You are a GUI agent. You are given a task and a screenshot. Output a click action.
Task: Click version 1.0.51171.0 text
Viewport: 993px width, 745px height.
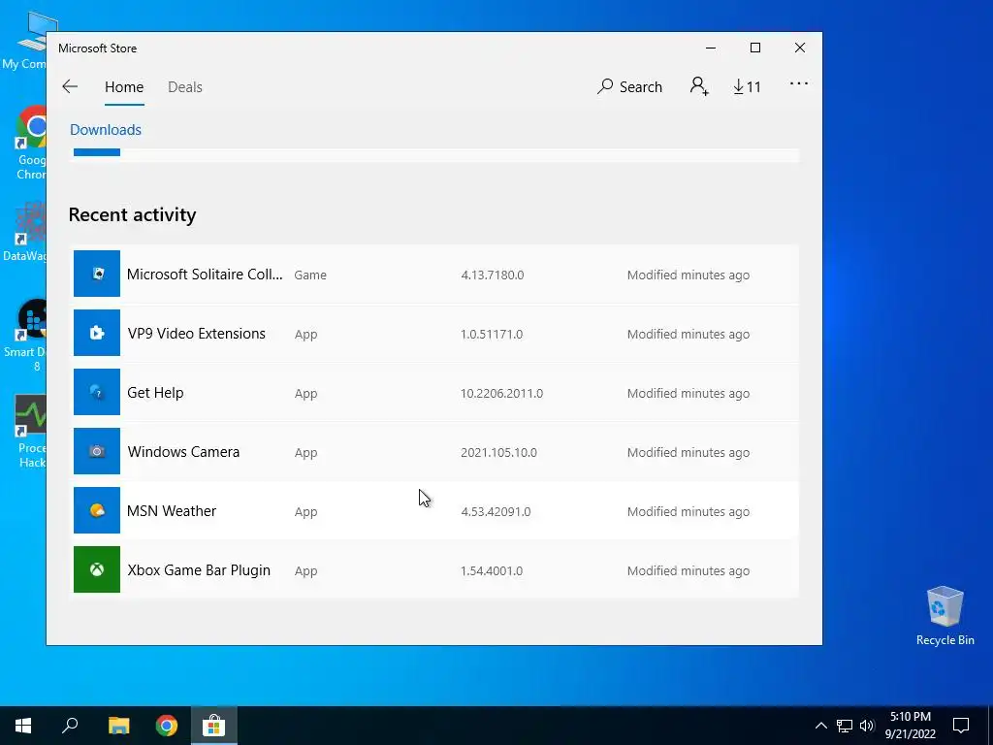(492, 334)
